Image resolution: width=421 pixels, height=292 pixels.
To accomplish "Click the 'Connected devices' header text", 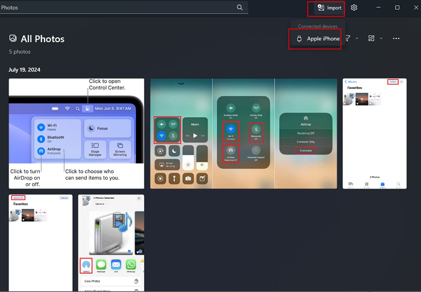I will (x=318, y=26).
